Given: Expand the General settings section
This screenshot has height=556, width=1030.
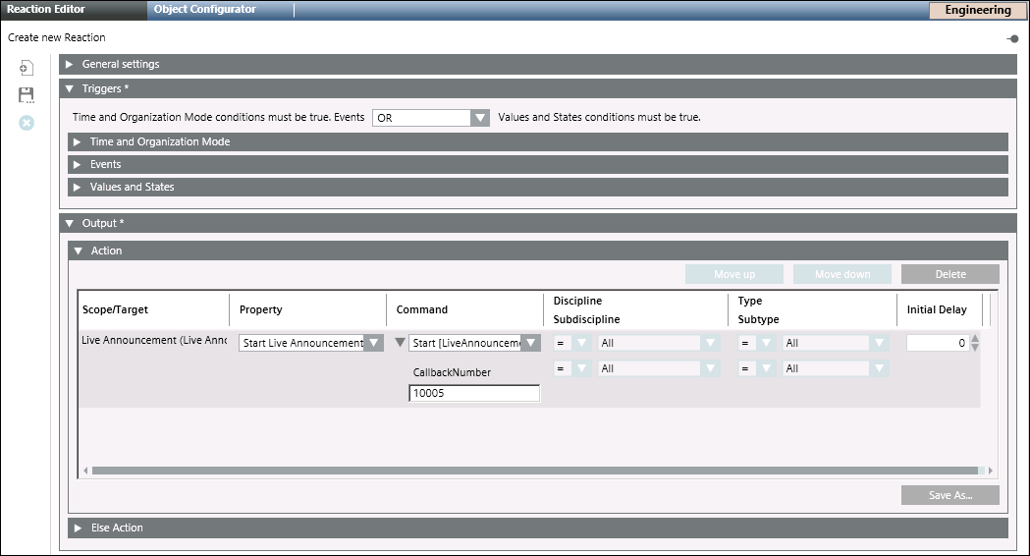Looking at the screenshot, I should (69, 64).
